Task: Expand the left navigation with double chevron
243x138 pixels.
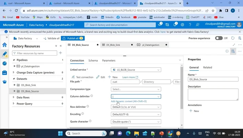Action: point(7,37)
